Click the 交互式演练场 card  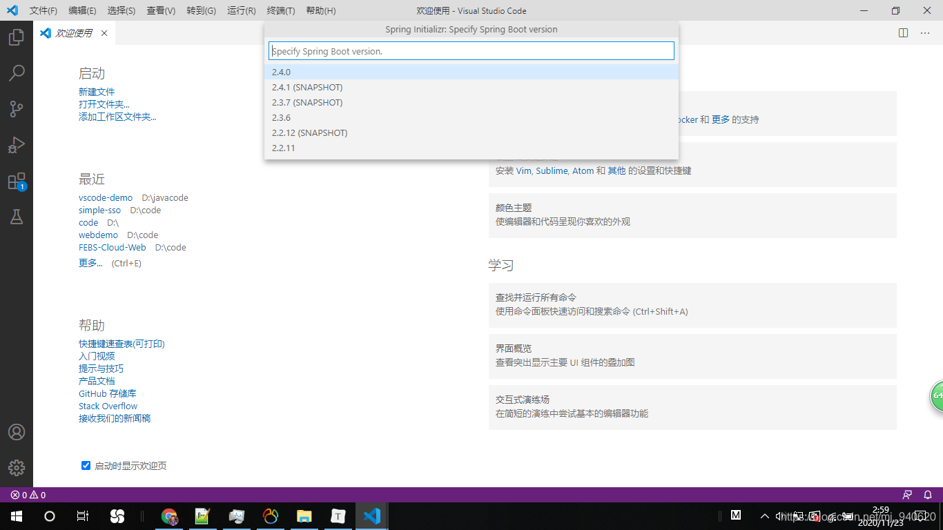[x=692, y=407]
